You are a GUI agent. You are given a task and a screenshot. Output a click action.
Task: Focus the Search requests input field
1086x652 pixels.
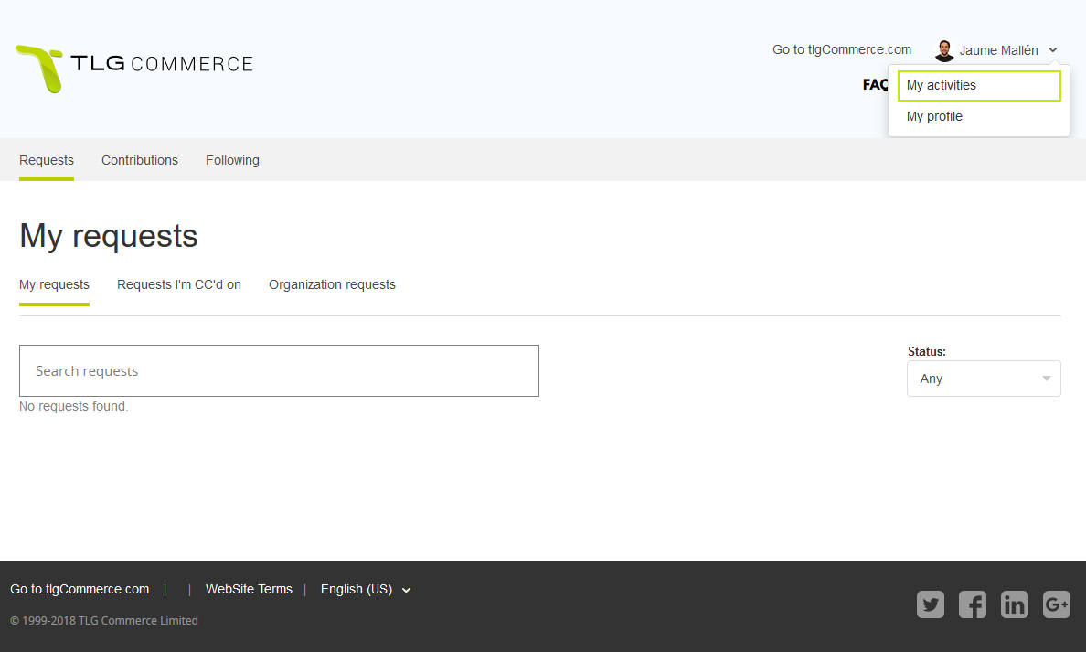coord(279,370)
